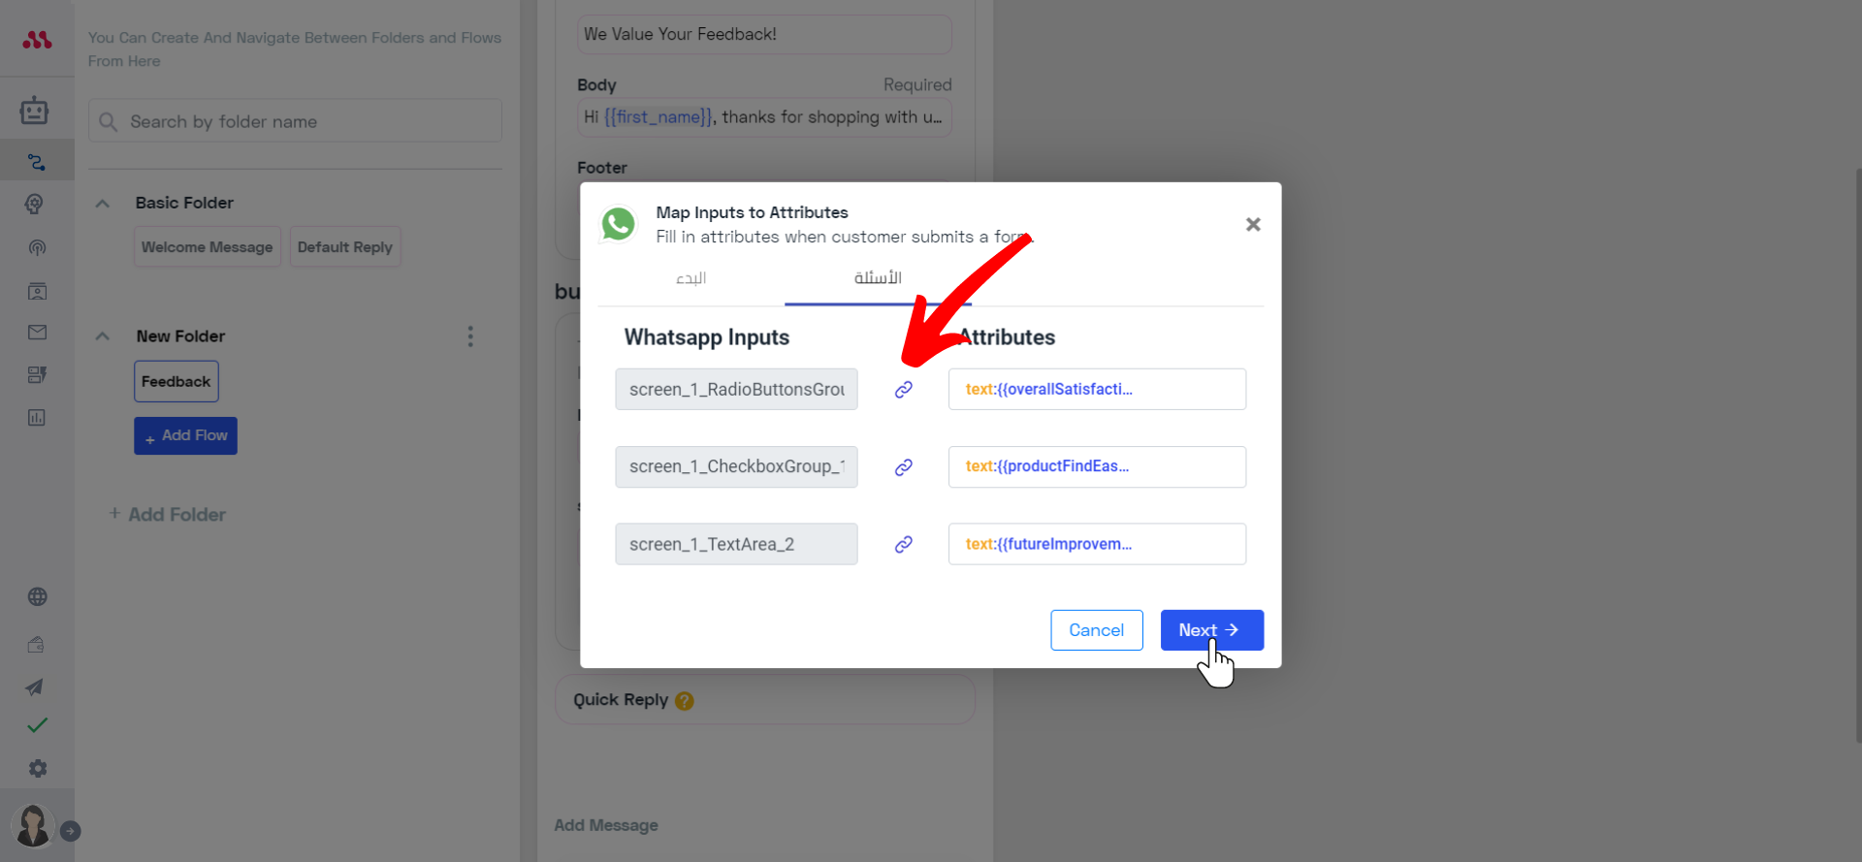Select the الأسئلة tab
Image resolution: width=1862 pixels, height=862 pixels.
click(x=878, y=278)
